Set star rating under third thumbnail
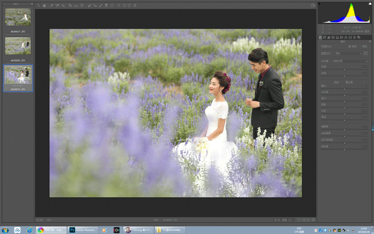 click(18, 85)
